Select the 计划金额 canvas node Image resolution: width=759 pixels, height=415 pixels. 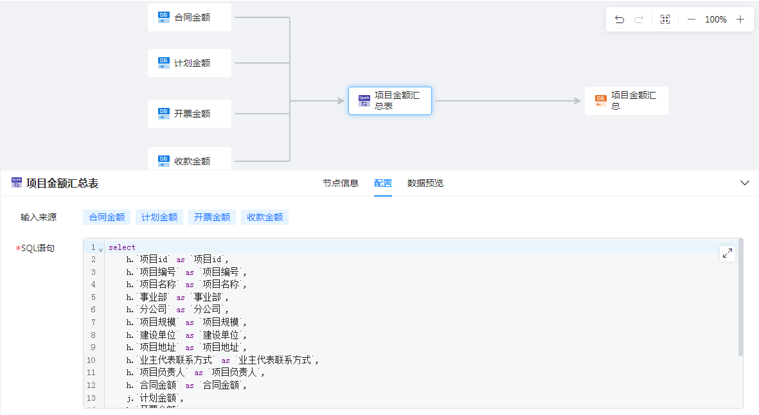coord(190,63)
